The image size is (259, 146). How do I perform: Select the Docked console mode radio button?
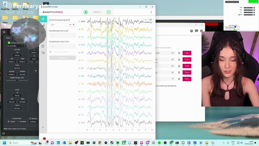tap(9, 122)
